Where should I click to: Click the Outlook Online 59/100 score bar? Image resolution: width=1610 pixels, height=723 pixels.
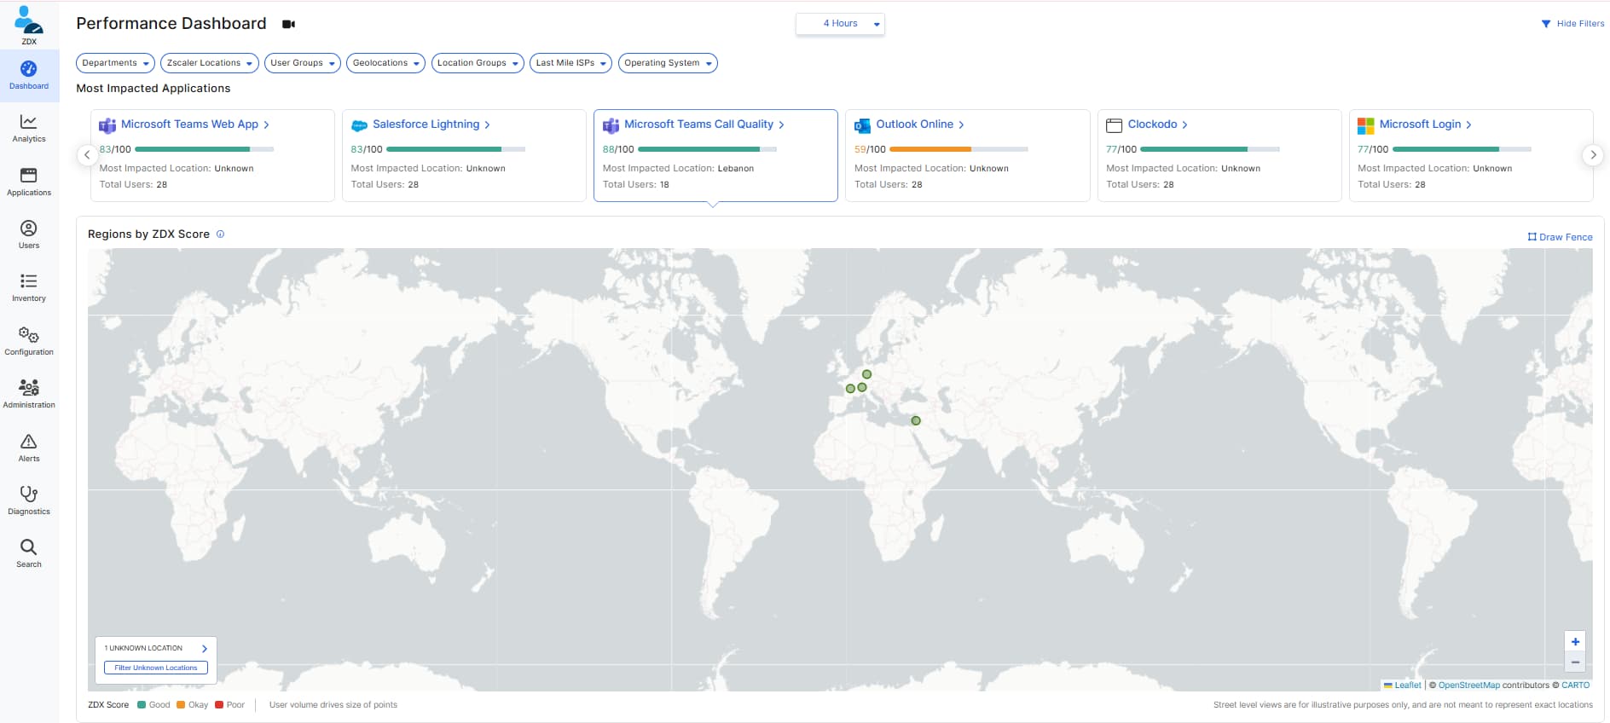[958, 149]
